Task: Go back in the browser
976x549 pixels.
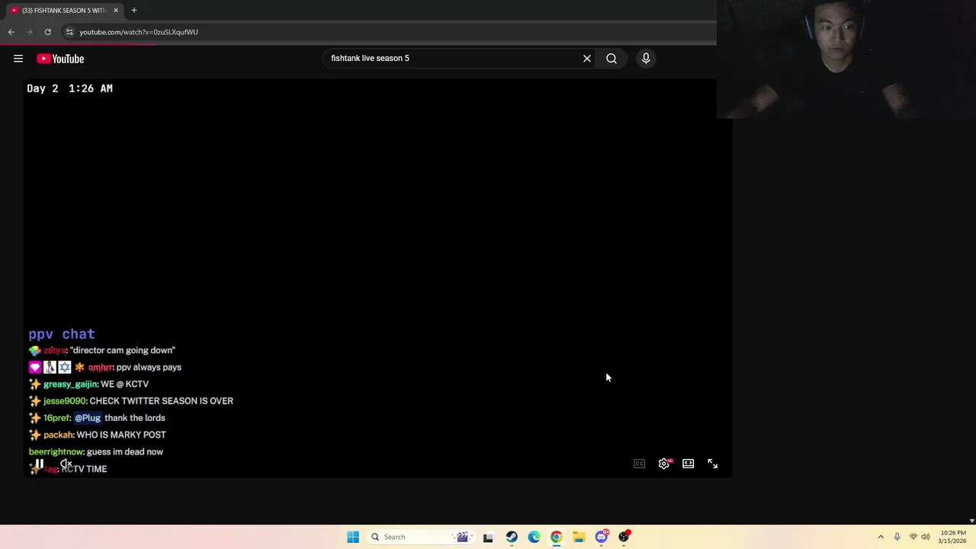Action: [11, 32]
